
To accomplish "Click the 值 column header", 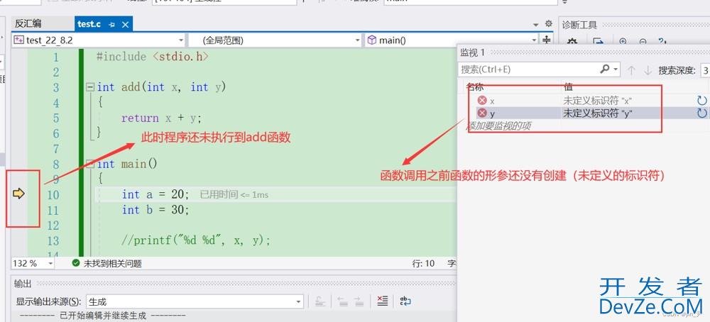I will (568, 86).
